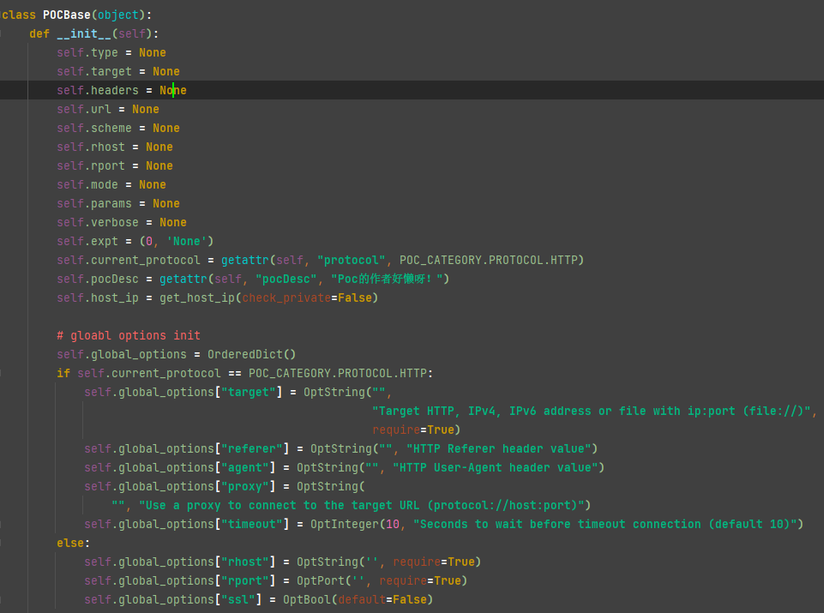Click 'object' in the class declaration
Viewport: 824px width, 613px height.
[118, 15]
